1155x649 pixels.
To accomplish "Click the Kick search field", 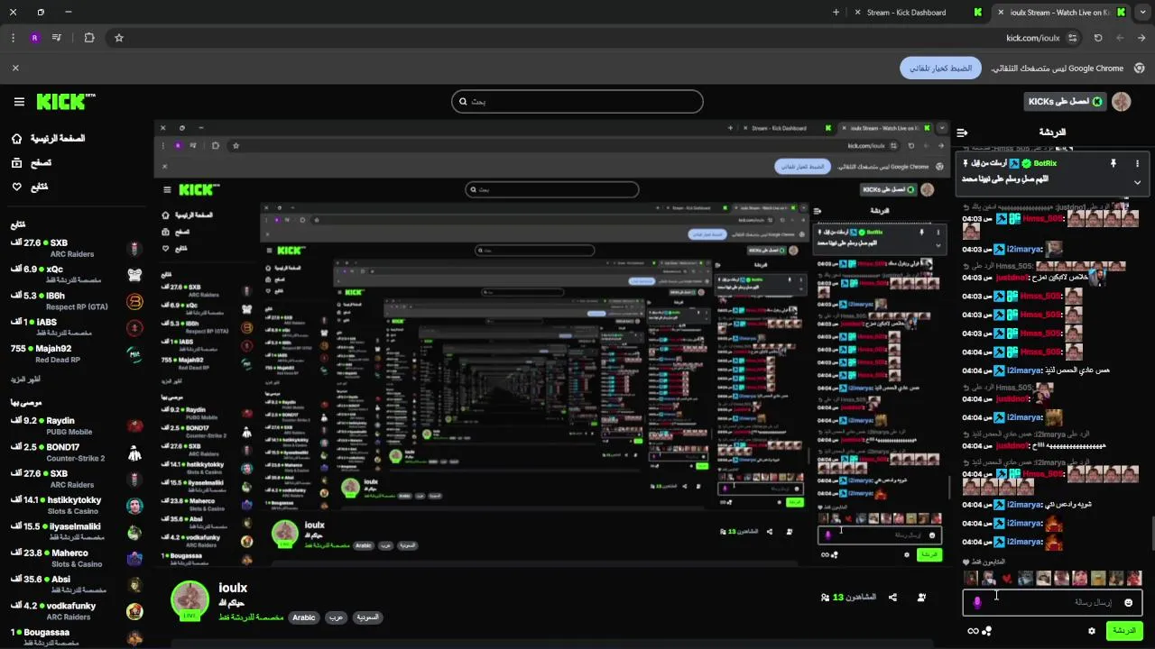I will 577,102.
